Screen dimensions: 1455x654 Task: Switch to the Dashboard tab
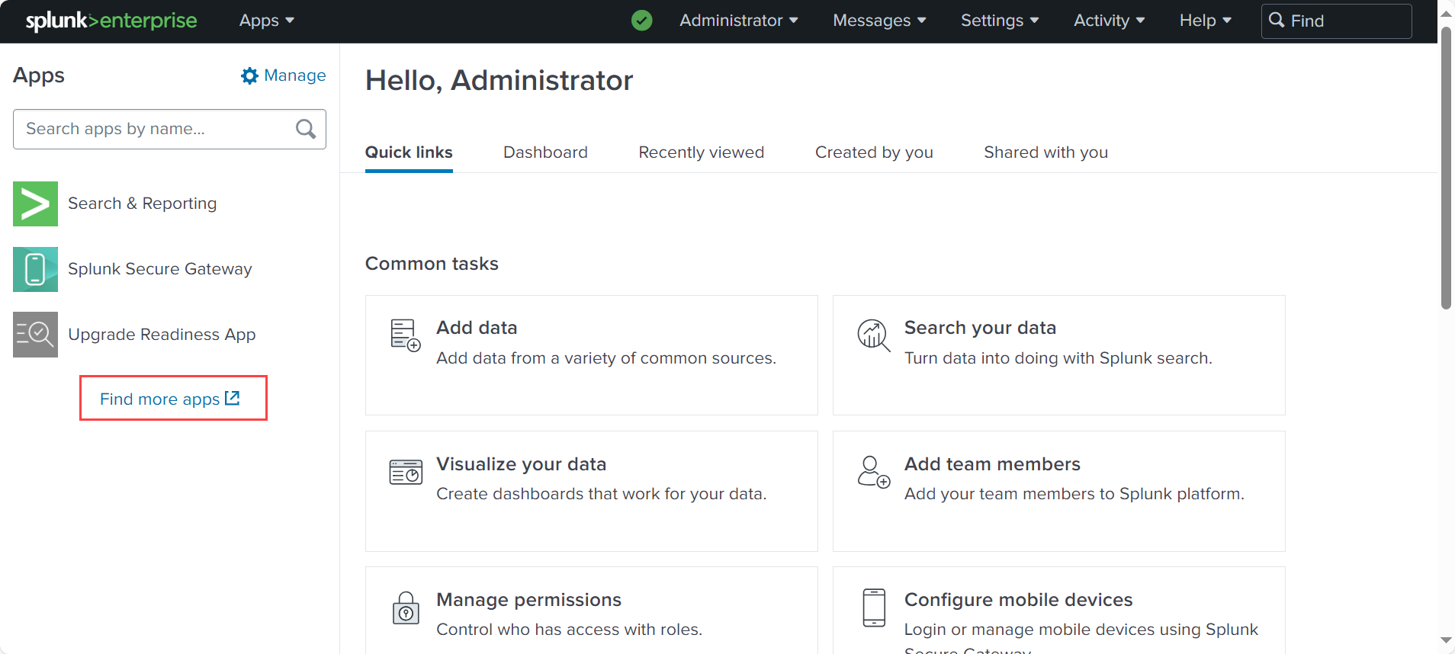pyautogui.click(x=545, y=152)
